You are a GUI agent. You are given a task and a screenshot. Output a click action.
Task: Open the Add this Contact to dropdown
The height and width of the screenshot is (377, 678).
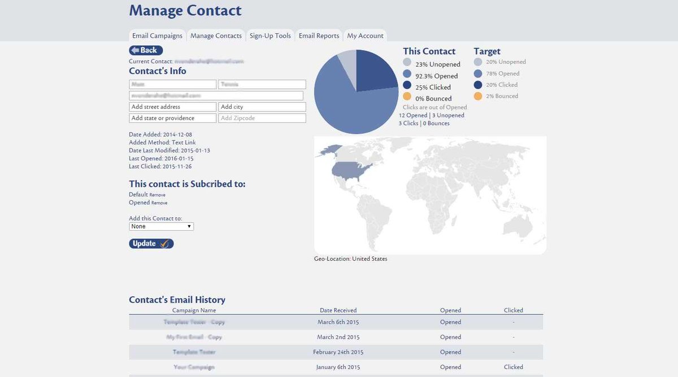(162, 226)
